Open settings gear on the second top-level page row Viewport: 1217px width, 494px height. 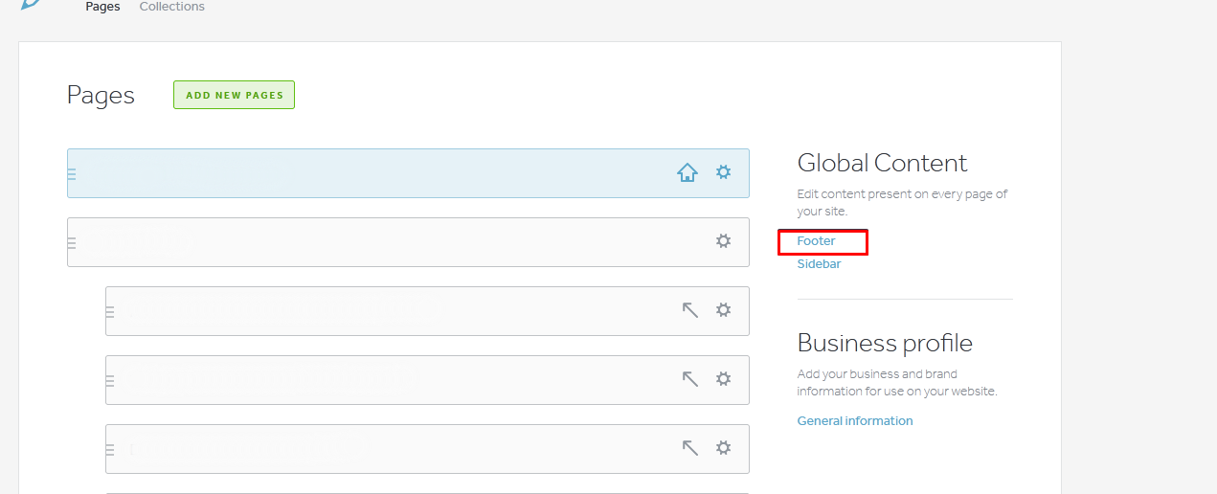(724, 241)
